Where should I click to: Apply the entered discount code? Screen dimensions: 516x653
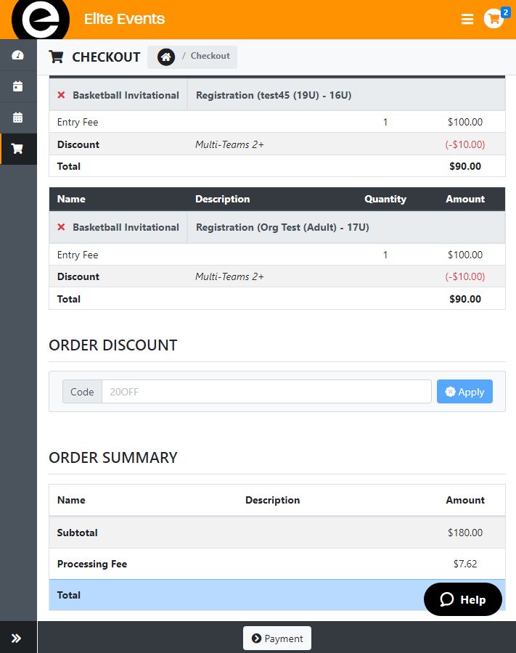tap(464, 391)
